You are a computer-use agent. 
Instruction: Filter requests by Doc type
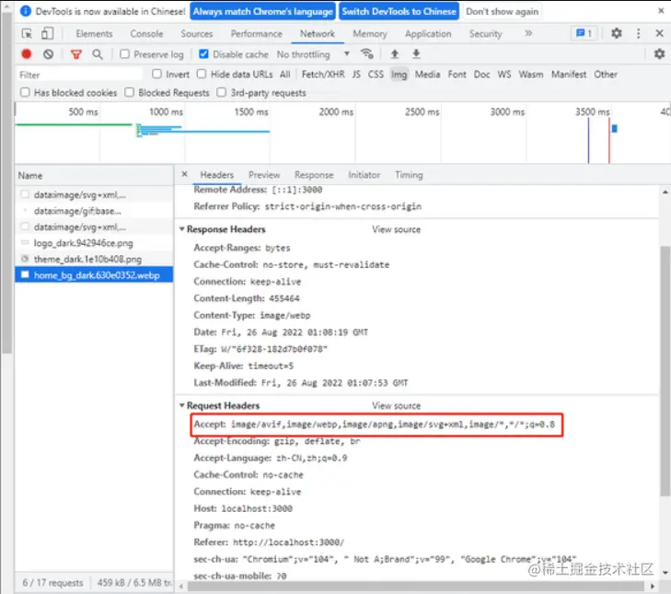click(x=481, y=75)
